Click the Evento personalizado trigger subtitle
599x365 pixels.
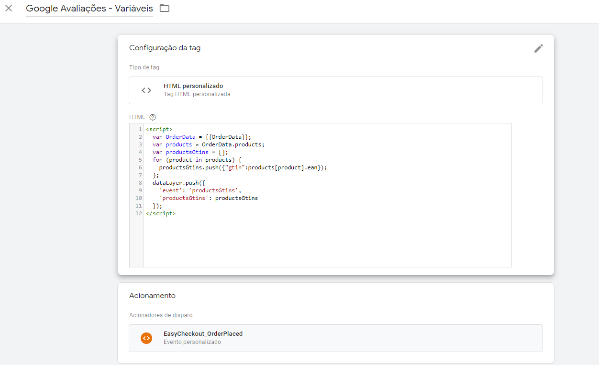(192, 342)
